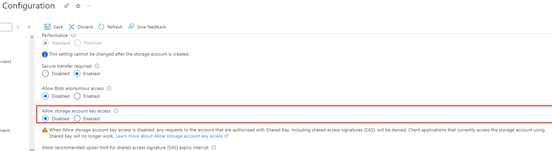
Task: Discard the configuration changes
Action: pyautogui.click(x=81, y=27)
